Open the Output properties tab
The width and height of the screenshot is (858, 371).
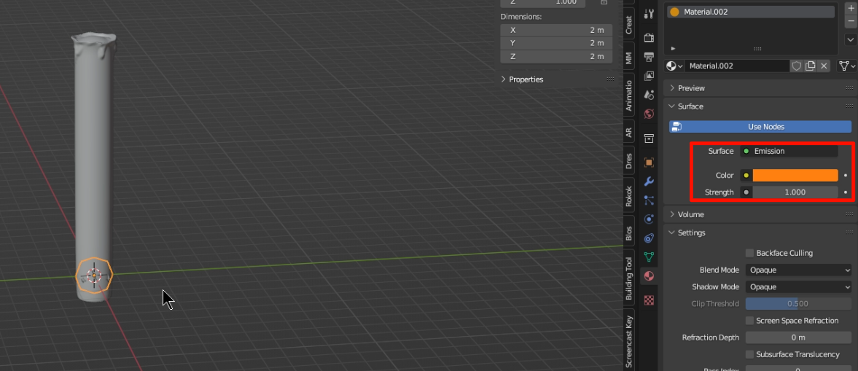(x=649, y=56)
